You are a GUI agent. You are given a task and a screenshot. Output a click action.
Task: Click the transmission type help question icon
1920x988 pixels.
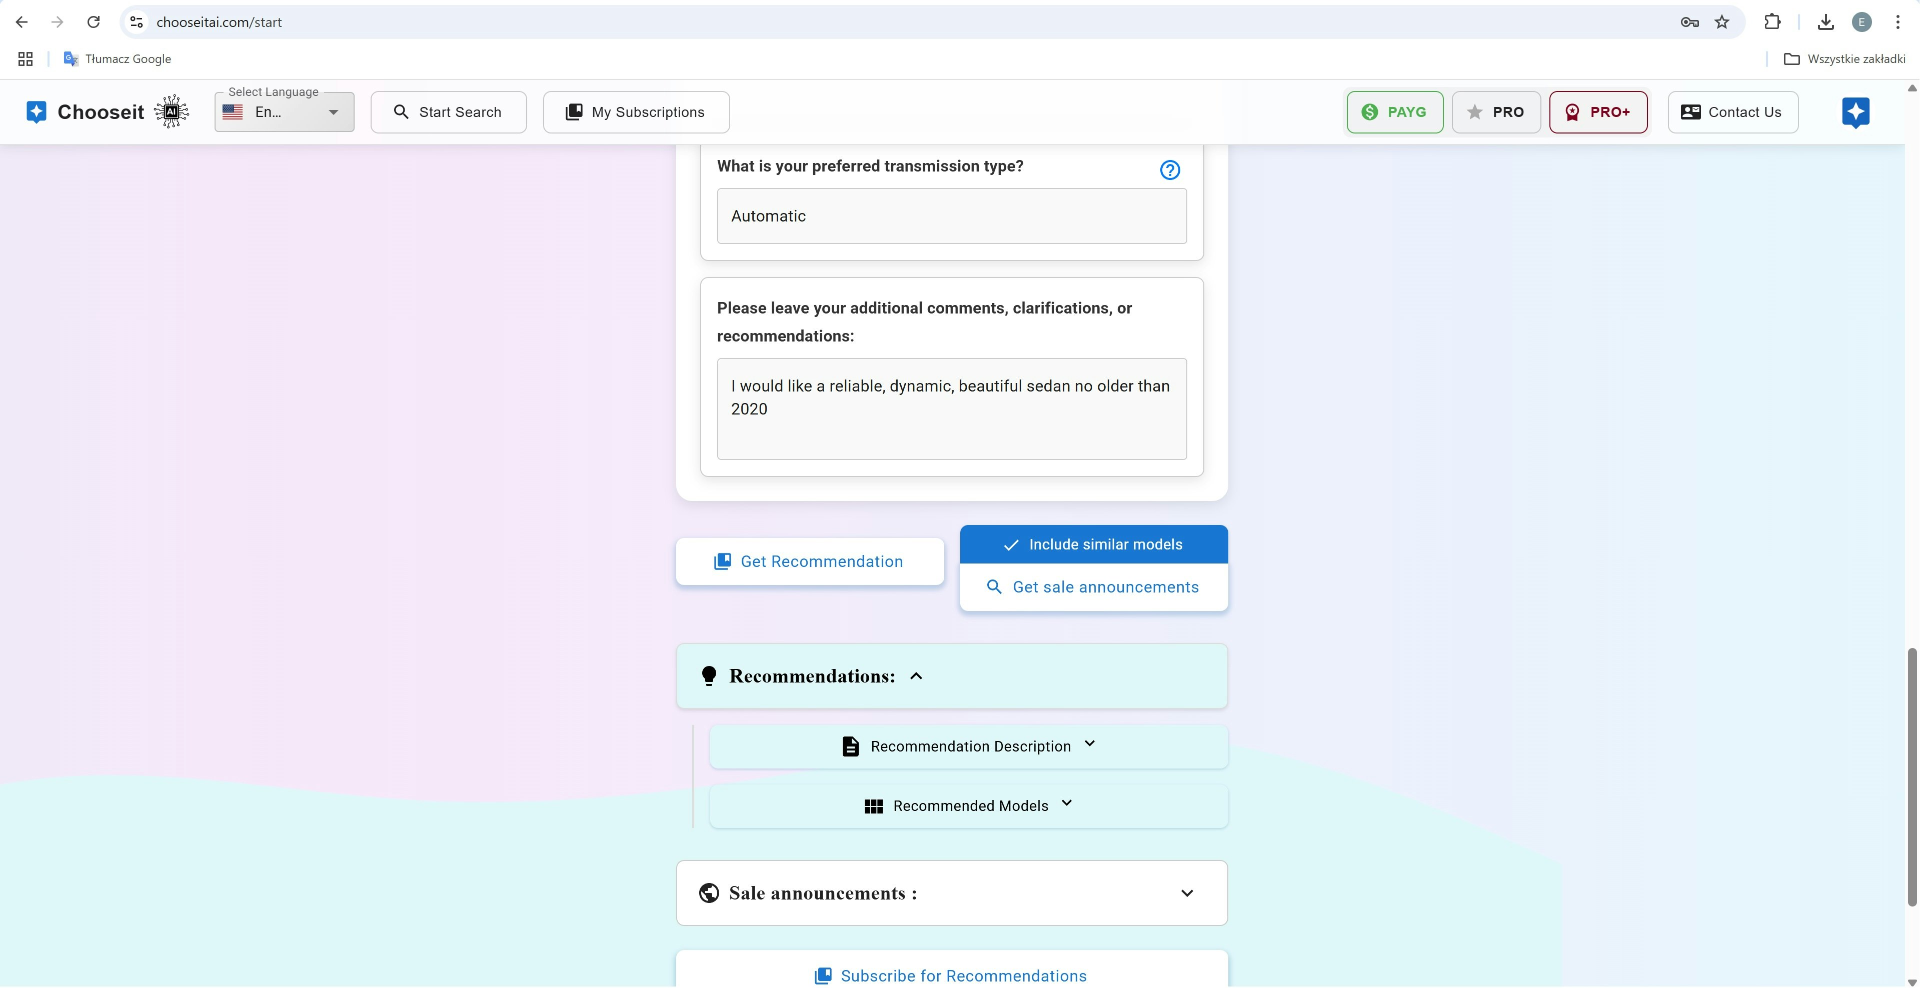pyautogui.click(x=1169, y=170)
